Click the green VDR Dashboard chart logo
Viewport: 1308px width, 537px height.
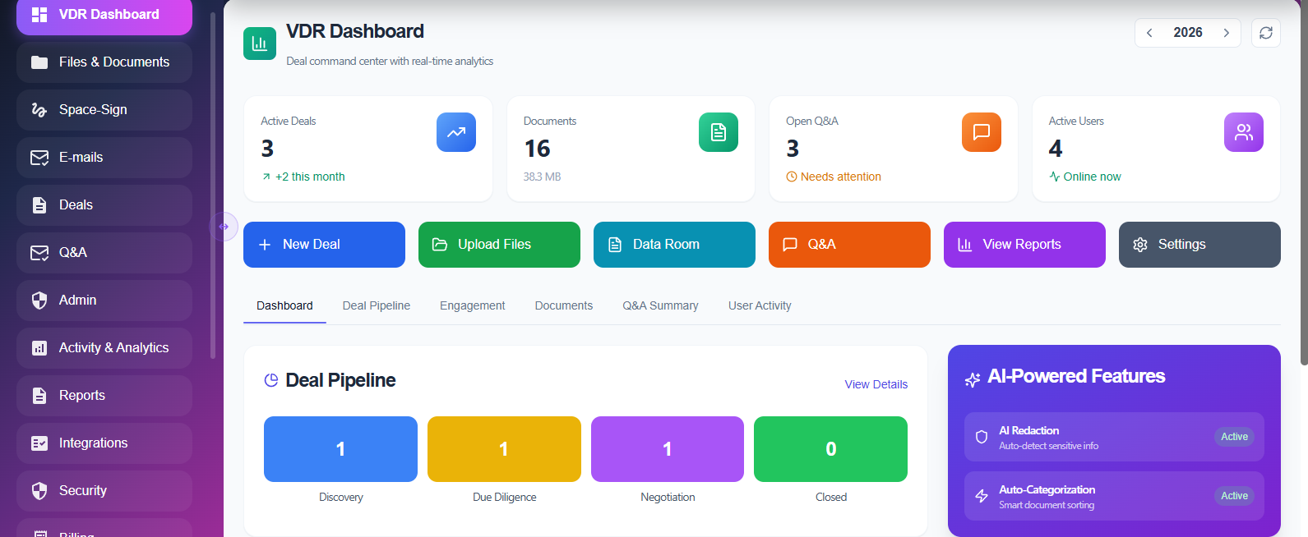[x=260, y=44]
